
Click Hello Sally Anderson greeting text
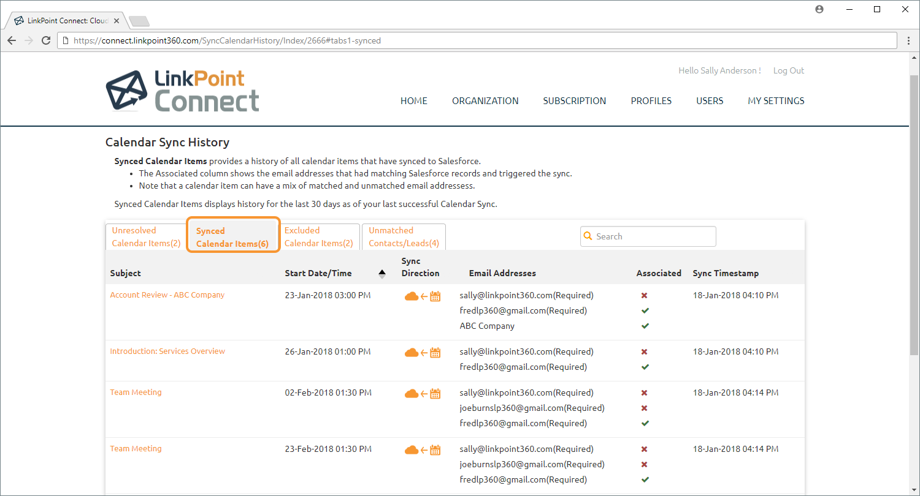[x=719, y=71]
